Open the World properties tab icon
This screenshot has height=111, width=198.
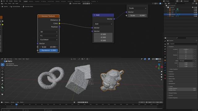click(x=165, y=54)
